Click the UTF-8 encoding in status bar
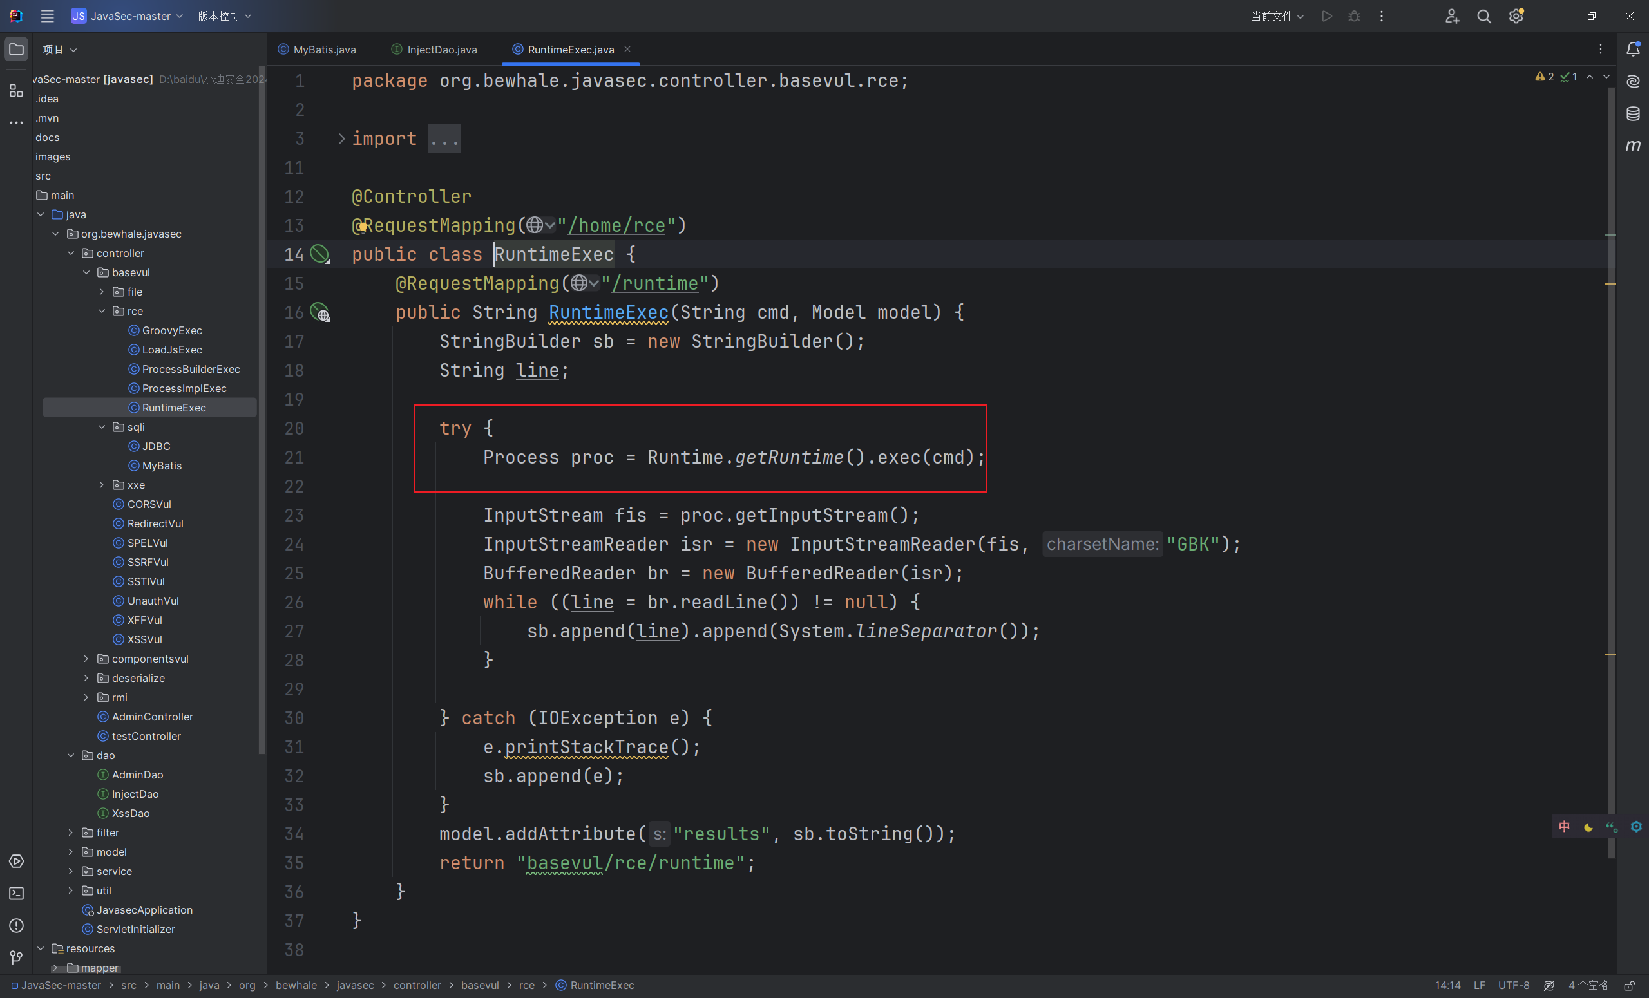The width and height of the screenshot is (1649, 998). coord(1513,985)
